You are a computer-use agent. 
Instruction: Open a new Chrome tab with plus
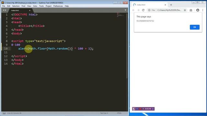[171, 5]
